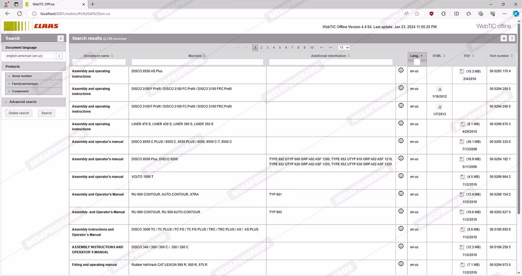Show info for RU 600 CONTOUR, AUTO-CONTOUR, XTRA
The height and width of the screenshot is (276, 522).
401,194
